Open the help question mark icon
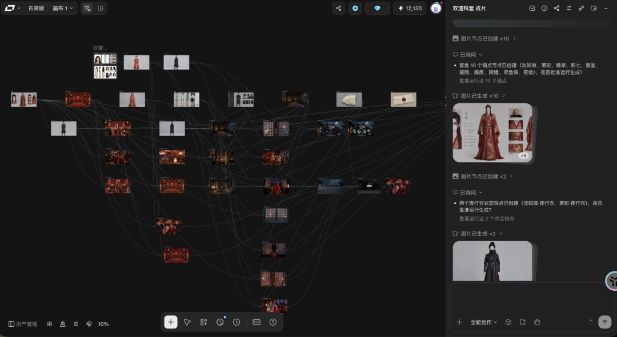 [x=273, y=322]
